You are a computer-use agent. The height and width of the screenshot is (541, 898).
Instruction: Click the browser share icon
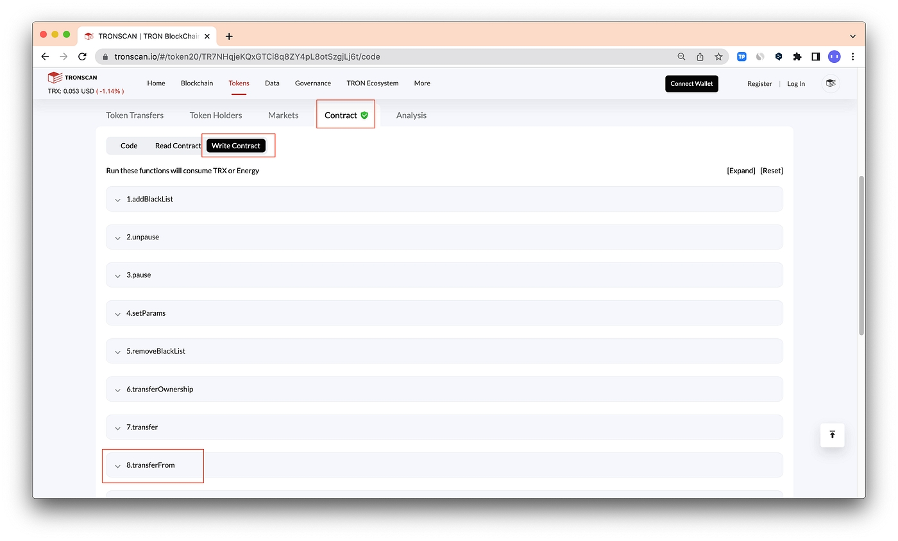point(700,56)
